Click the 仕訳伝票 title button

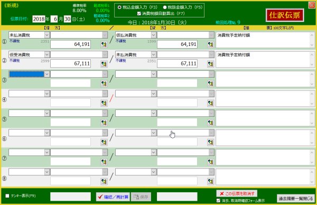pyautogui.click(x=285, y=15)
